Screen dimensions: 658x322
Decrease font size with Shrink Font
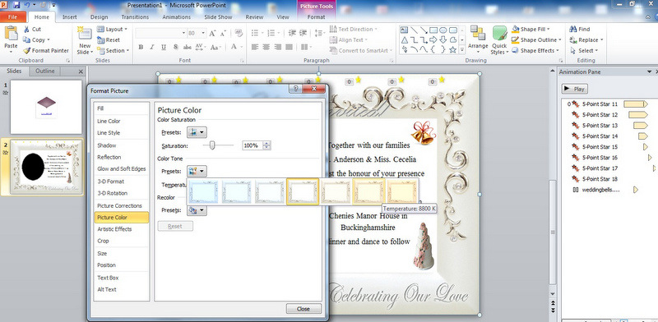coord(223,33)
